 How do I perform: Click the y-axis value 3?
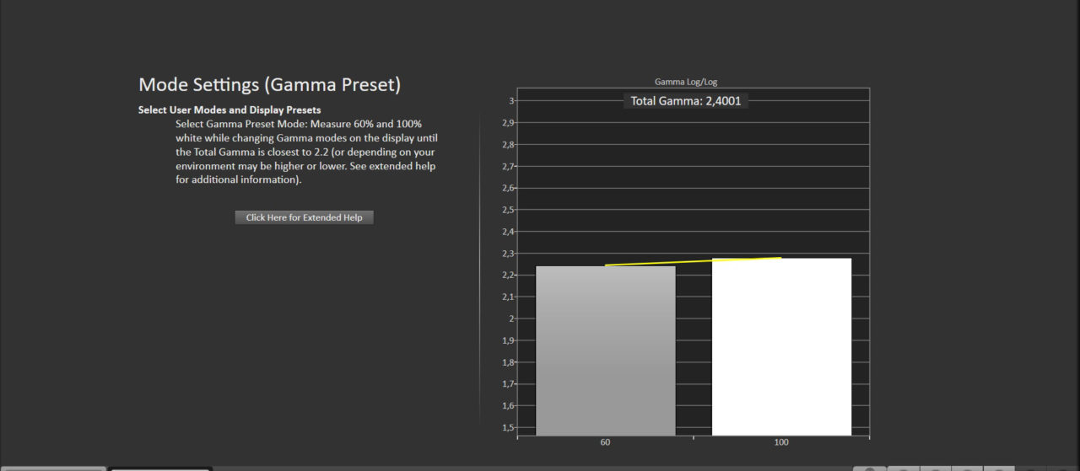[x=511, y=101]
